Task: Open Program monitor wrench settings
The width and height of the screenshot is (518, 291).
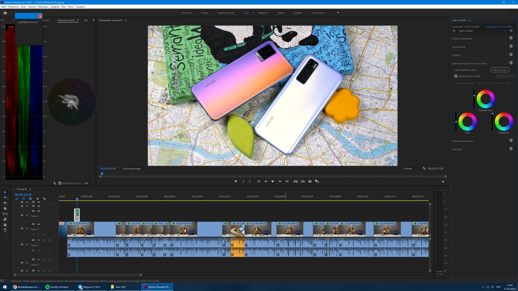Action: pos(424,169)
